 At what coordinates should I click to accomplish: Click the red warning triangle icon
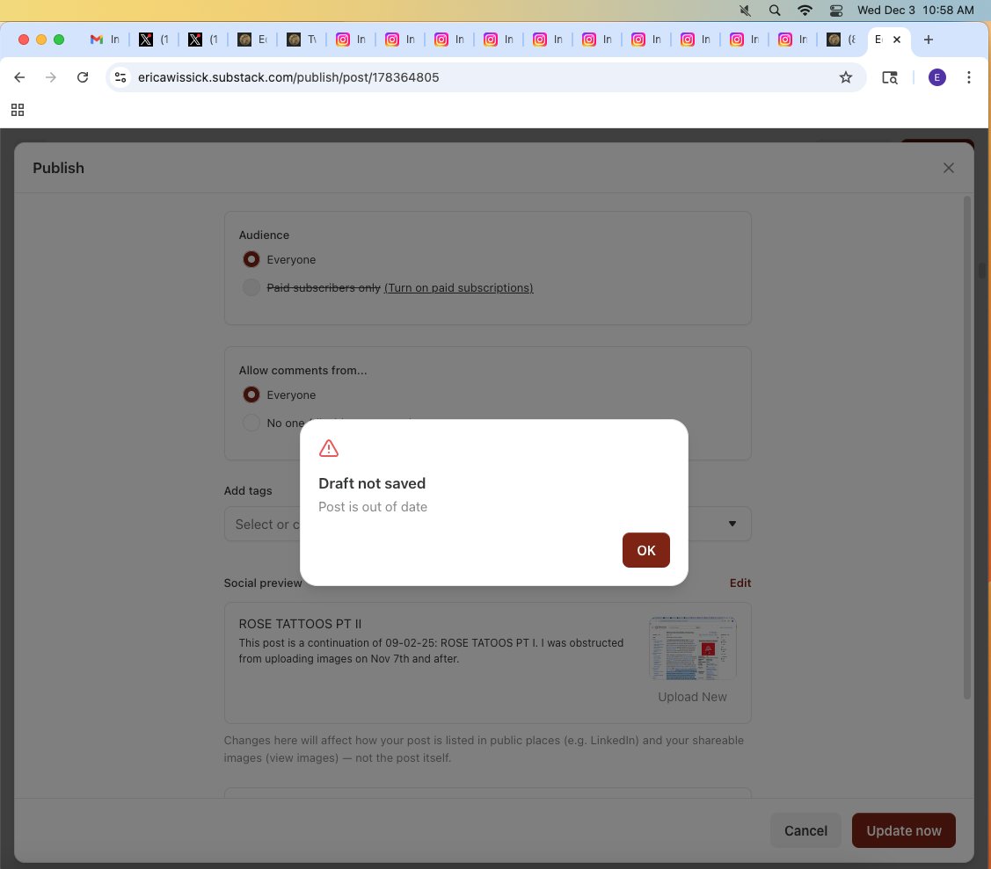tap(329, 448)
